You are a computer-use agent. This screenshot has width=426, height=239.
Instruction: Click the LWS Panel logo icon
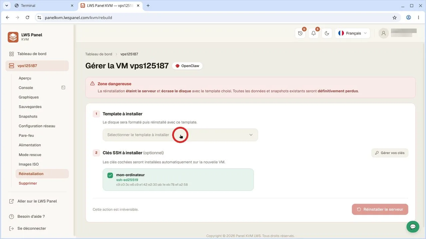coord(13,37)
